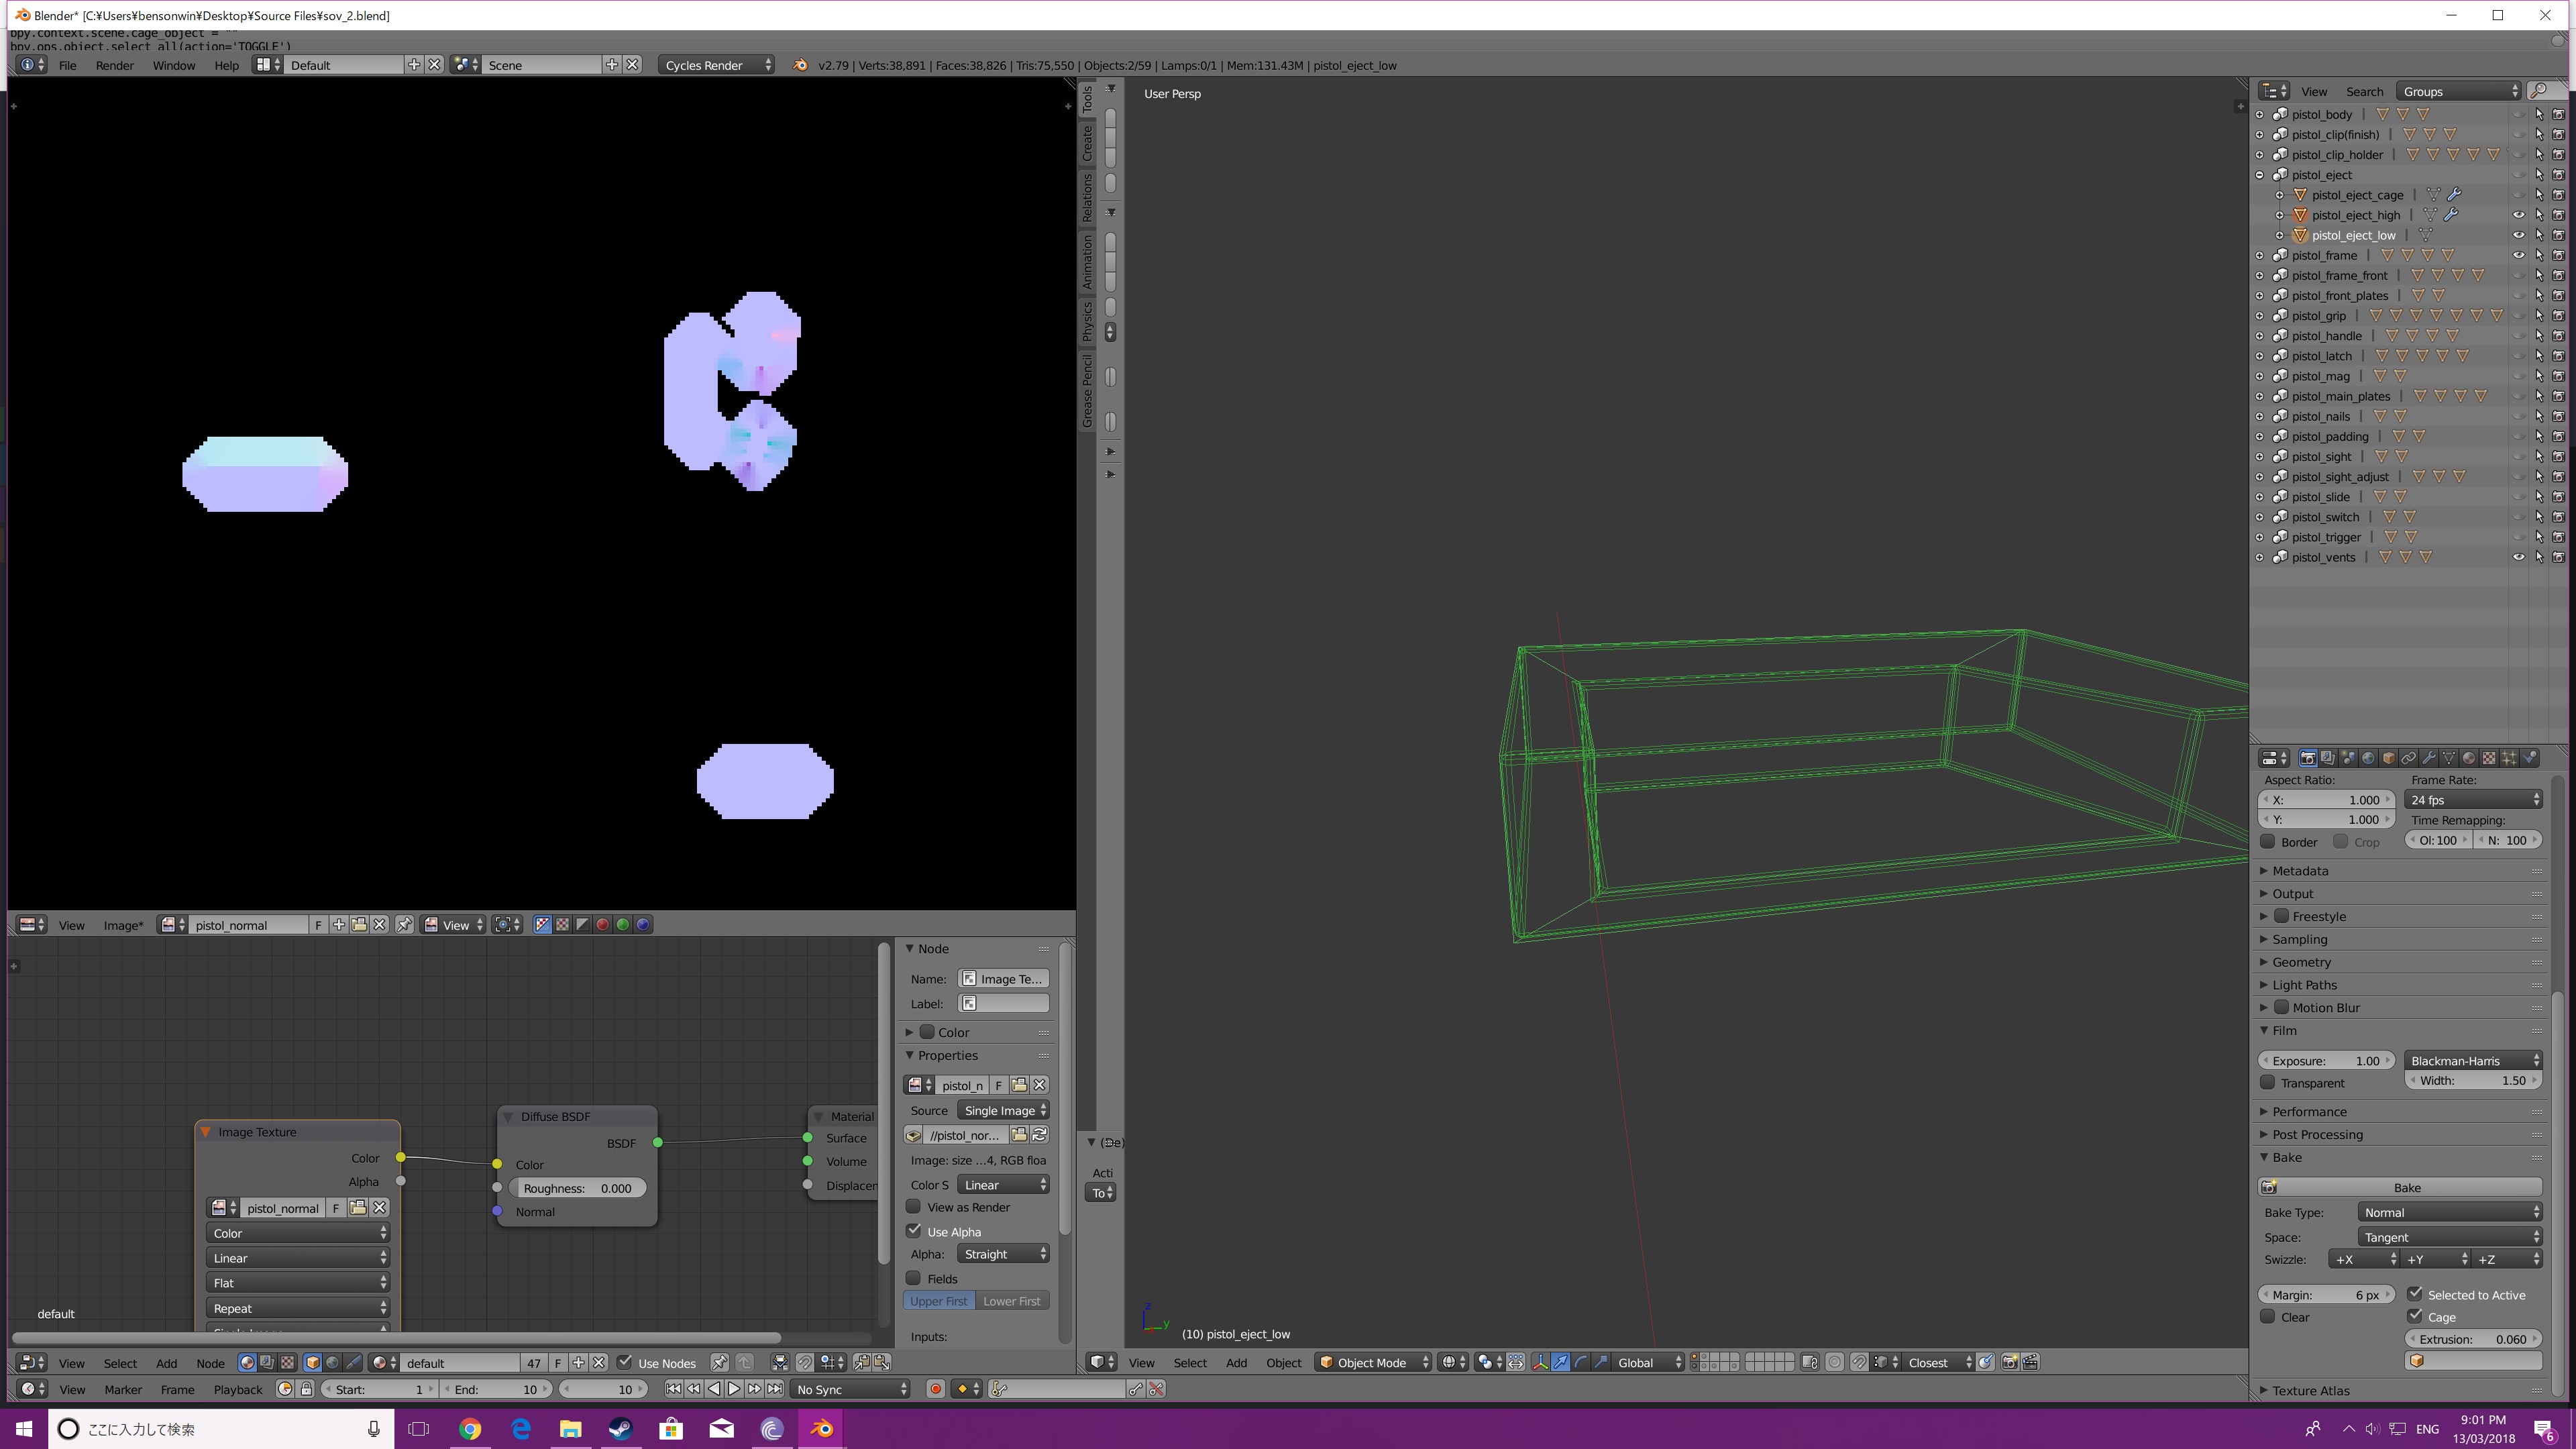The image size is (2576, 1449).
Task: Pin the node tree with the pin icon
Action: click(719, 1363)
